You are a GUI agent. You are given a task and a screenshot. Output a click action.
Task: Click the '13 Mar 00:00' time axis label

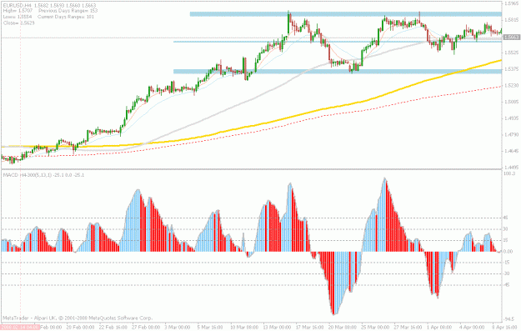click(277, 328)
